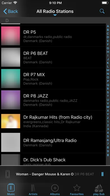Go back using the Back chevron
This screenshot has height=196, width=110.
[x=11, y=11]
